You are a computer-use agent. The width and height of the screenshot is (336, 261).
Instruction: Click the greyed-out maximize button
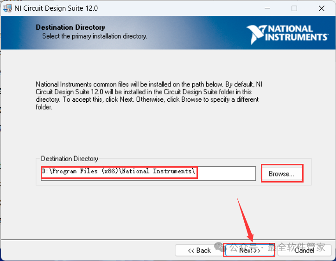(294, 8)
